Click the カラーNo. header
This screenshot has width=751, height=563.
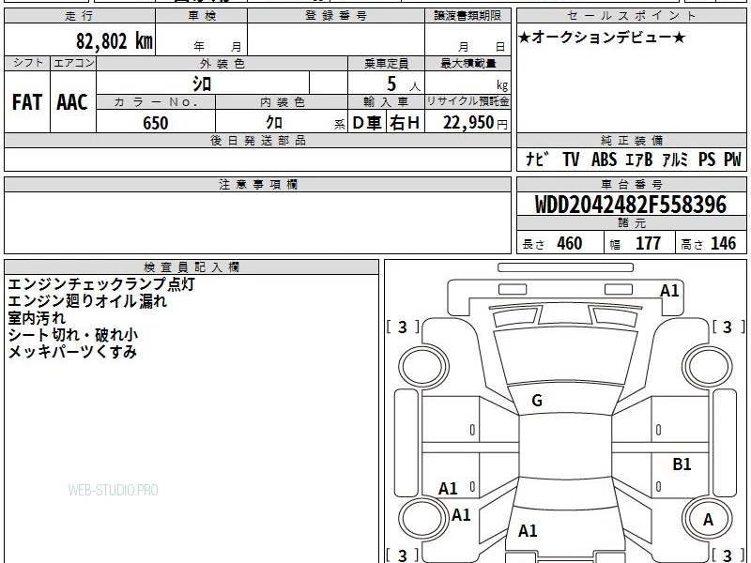(156, 102)
